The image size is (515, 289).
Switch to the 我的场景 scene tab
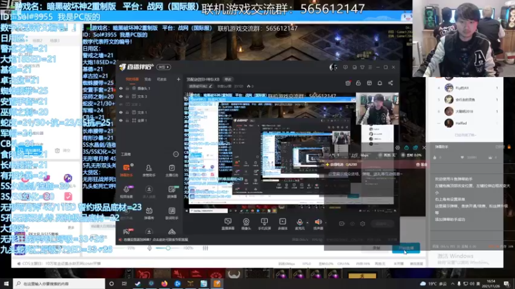click(132, 79)
